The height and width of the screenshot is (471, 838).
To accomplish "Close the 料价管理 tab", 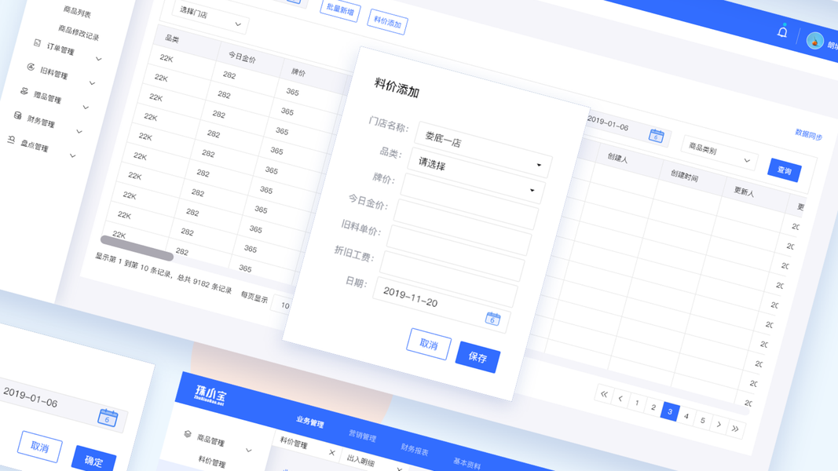I will coord(332,453).
